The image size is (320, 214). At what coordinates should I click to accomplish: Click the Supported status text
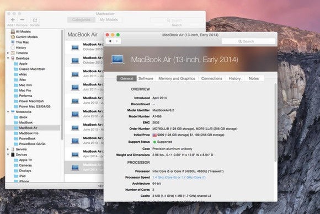coord(164,142)
